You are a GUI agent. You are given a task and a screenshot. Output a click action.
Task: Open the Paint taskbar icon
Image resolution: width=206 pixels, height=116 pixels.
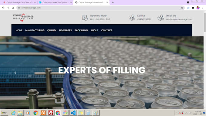click(96, 113)
